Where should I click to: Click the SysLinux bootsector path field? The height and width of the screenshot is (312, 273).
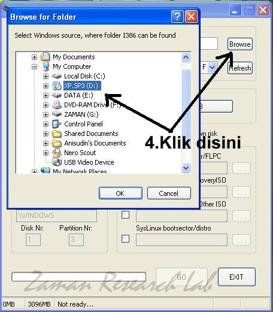[181, 240]
